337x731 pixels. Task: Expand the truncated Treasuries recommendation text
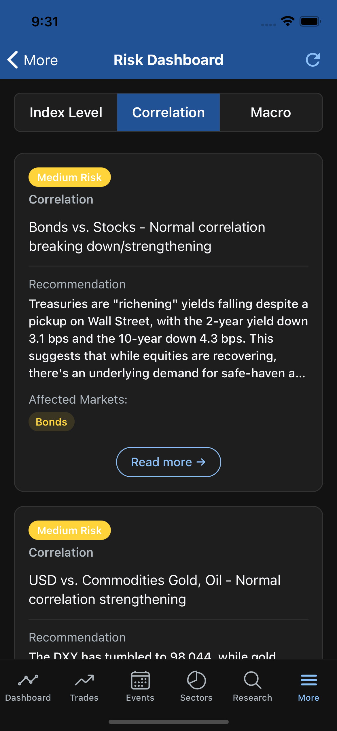click(168, 339)
